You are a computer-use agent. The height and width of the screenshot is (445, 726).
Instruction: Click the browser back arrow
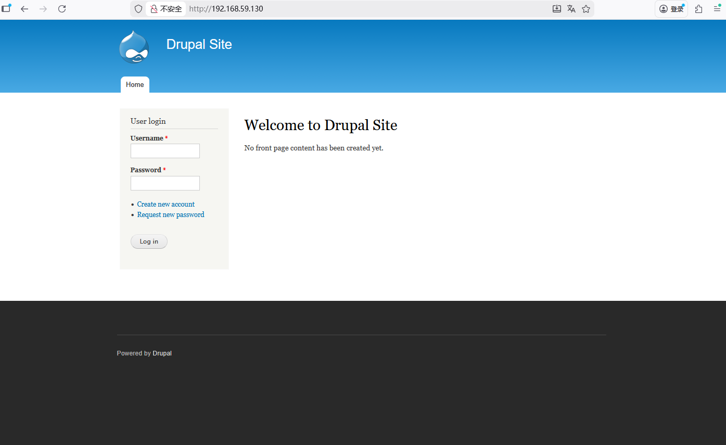tap(24, 9)
